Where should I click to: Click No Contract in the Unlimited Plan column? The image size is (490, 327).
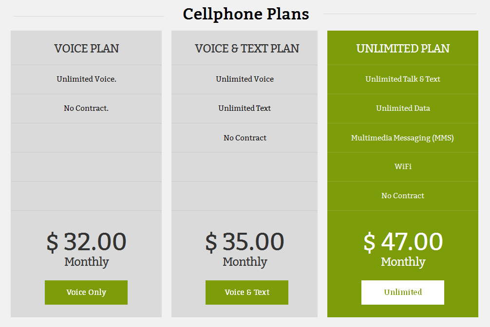pos(403,196)
